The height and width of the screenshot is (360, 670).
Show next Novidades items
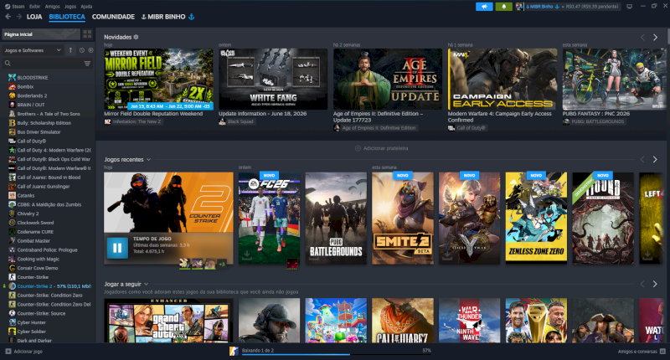click(655, 38)
